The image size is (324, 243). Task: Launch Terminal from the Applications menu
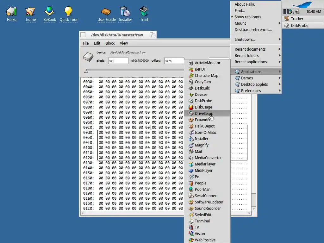(x=207, y=221)
